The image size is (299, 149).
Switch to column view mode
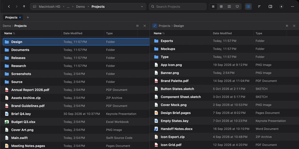(x=229, y=6)
